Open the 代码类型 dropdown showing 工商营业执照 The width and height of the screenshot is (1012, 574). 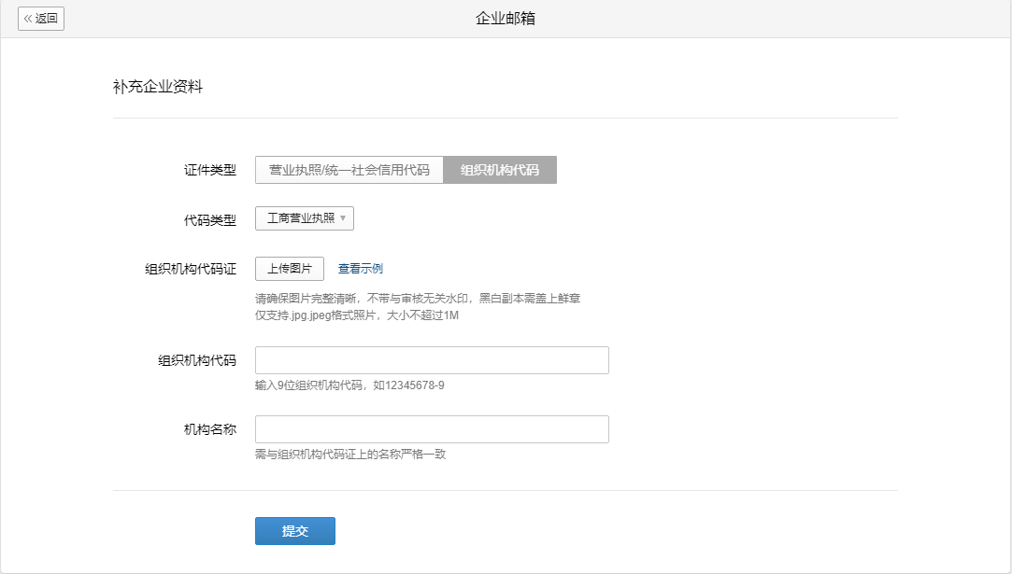[304, 217]
